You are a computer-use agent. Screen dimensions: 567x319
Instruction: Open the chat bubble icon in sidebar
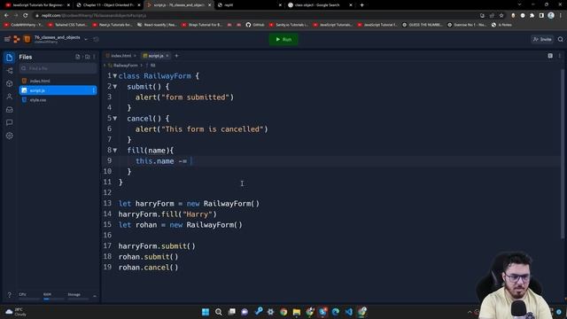10,122
